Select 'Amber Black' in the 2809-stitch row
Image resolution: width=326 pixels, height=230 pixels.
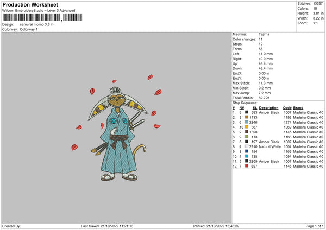click(x=269, y=161)
